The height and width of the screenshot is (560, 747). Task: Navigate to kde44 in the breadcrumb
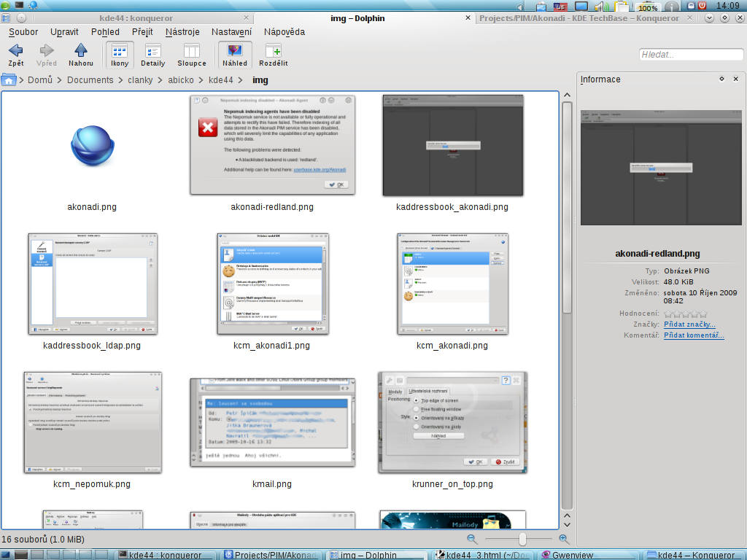(221, 80)
